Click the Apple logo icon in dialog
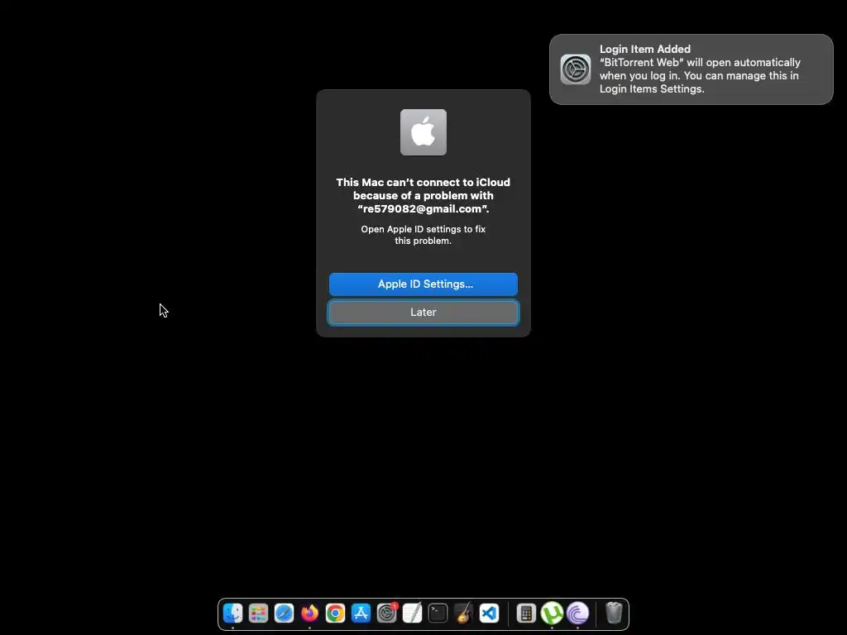Viewport: 847px width, 635px height. point(423,132)
